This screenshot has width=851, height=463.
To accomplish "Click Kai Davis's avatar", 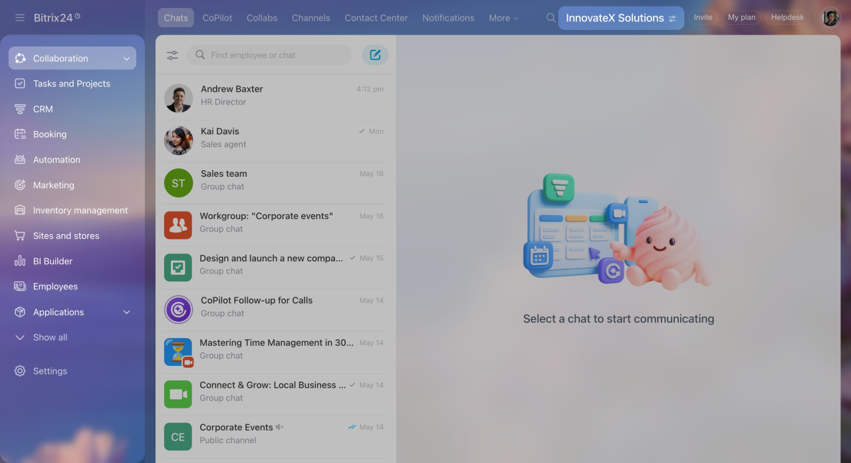I will [x=178, y=140].
